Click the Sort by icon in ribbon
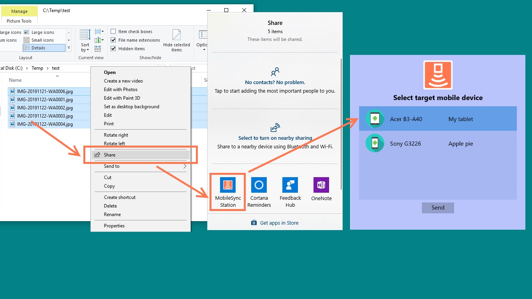This screenshot has width=532, height=299. pyautogui.click(x=85, y=34)
